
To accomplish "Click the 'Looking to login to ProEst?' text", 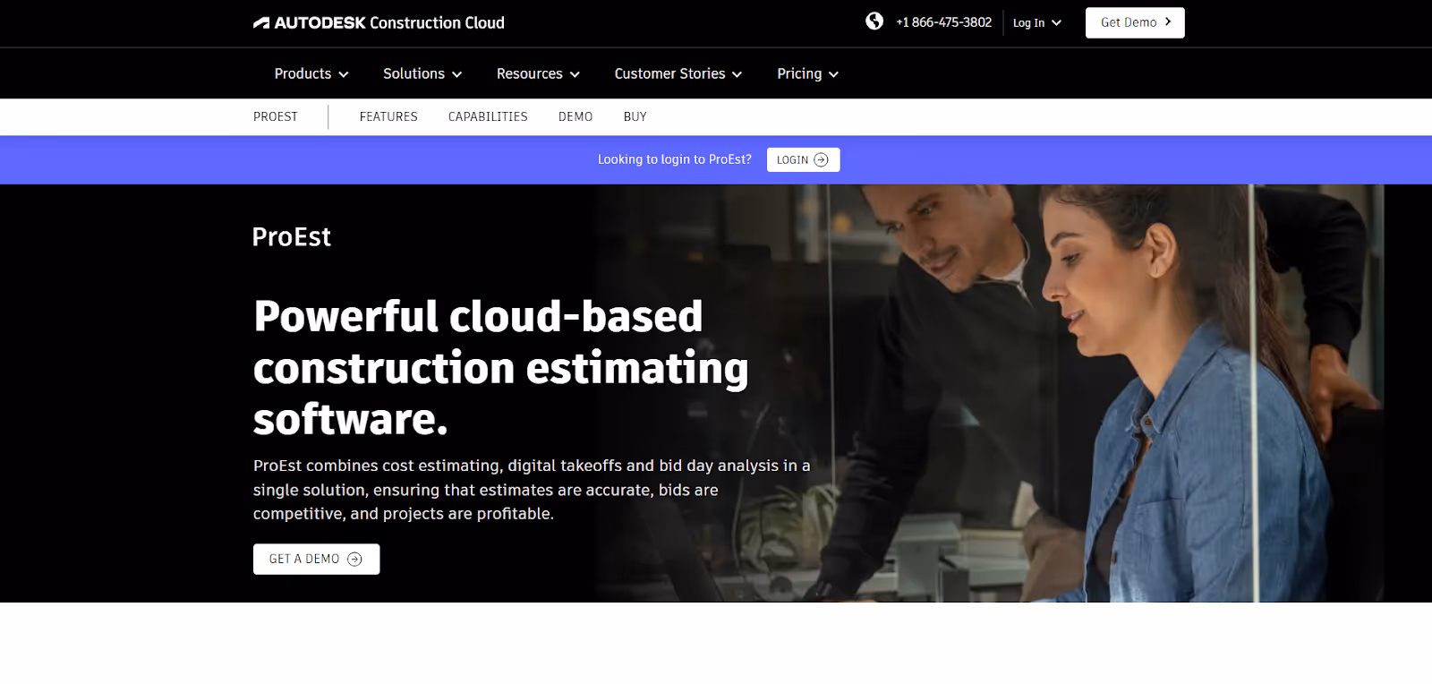I will [x=675, y=159].
